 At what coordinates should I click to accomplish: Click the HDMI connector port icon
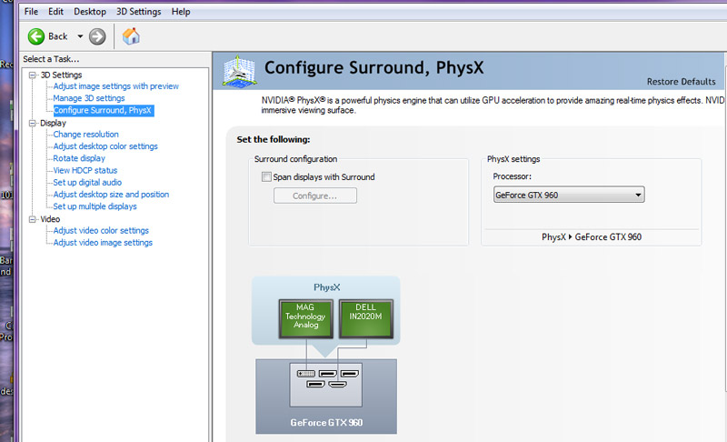337,384
